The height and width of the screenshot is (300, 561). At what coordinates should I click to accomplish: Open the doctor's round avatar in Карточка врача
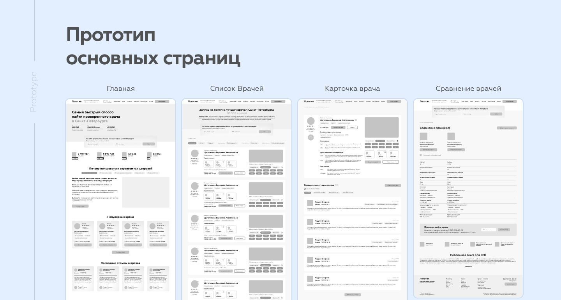[311, 121]
